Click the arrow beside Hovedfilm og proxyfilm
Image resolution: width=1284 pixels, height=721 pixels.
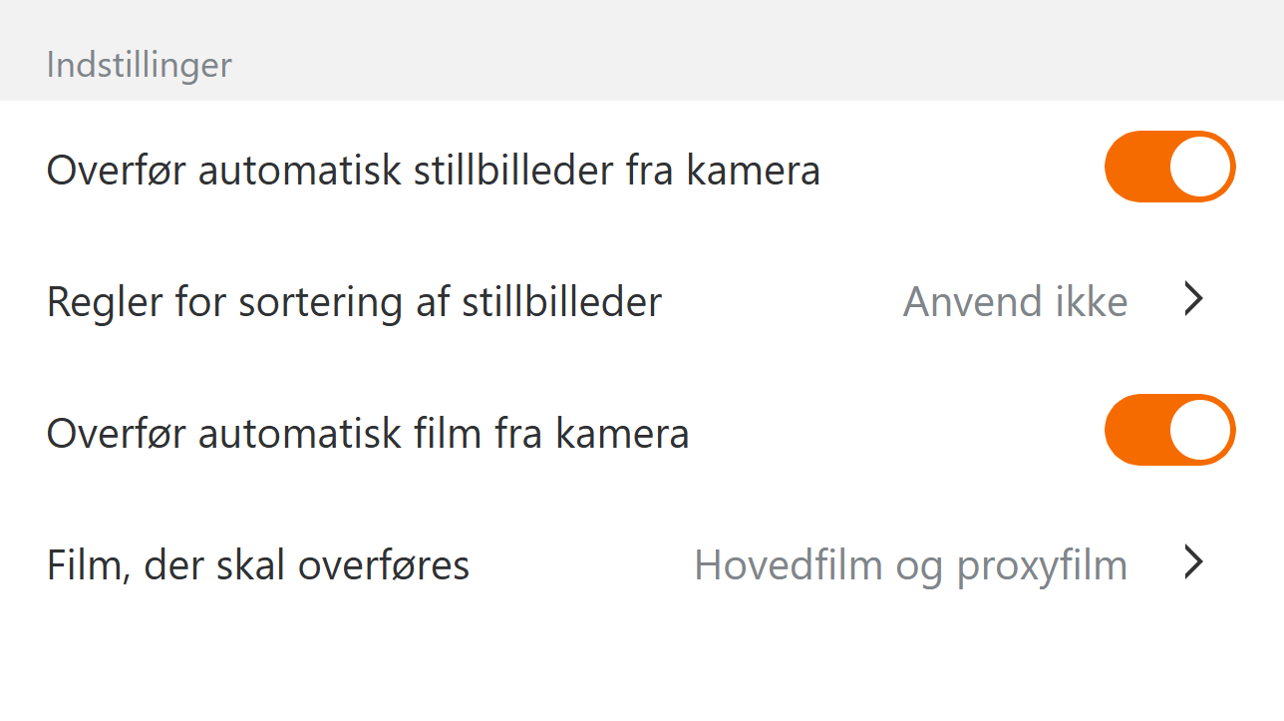tap(1193, 563)
